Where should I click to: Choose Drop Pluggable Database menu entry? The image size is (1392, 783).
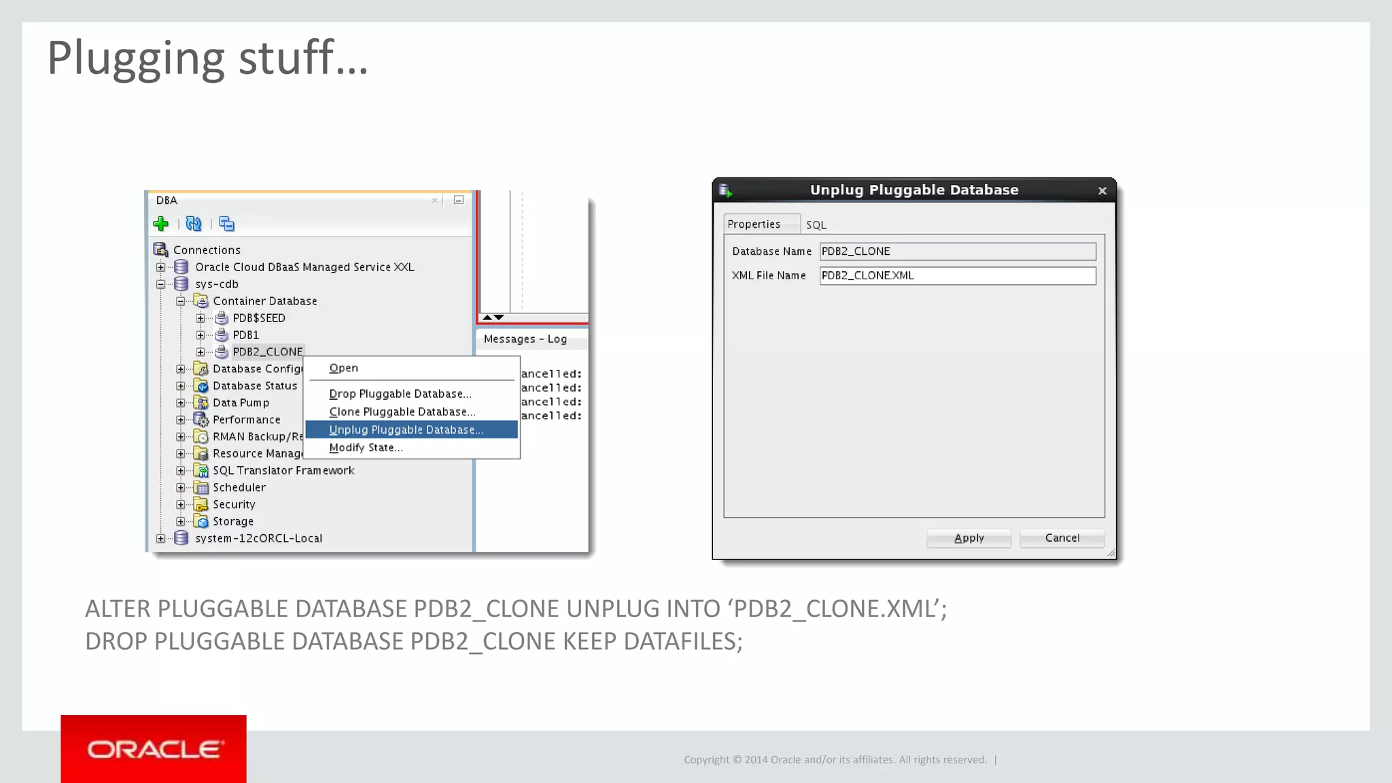pyautogui.click(x=411, y=394)
